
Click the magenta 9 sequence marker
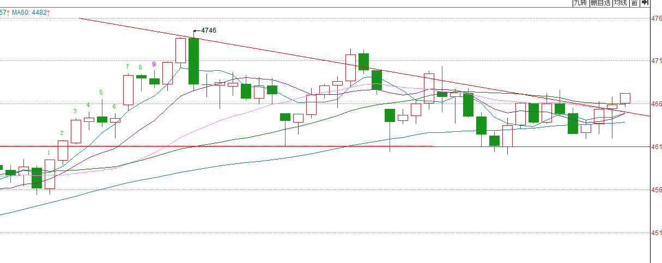point(154,64)
